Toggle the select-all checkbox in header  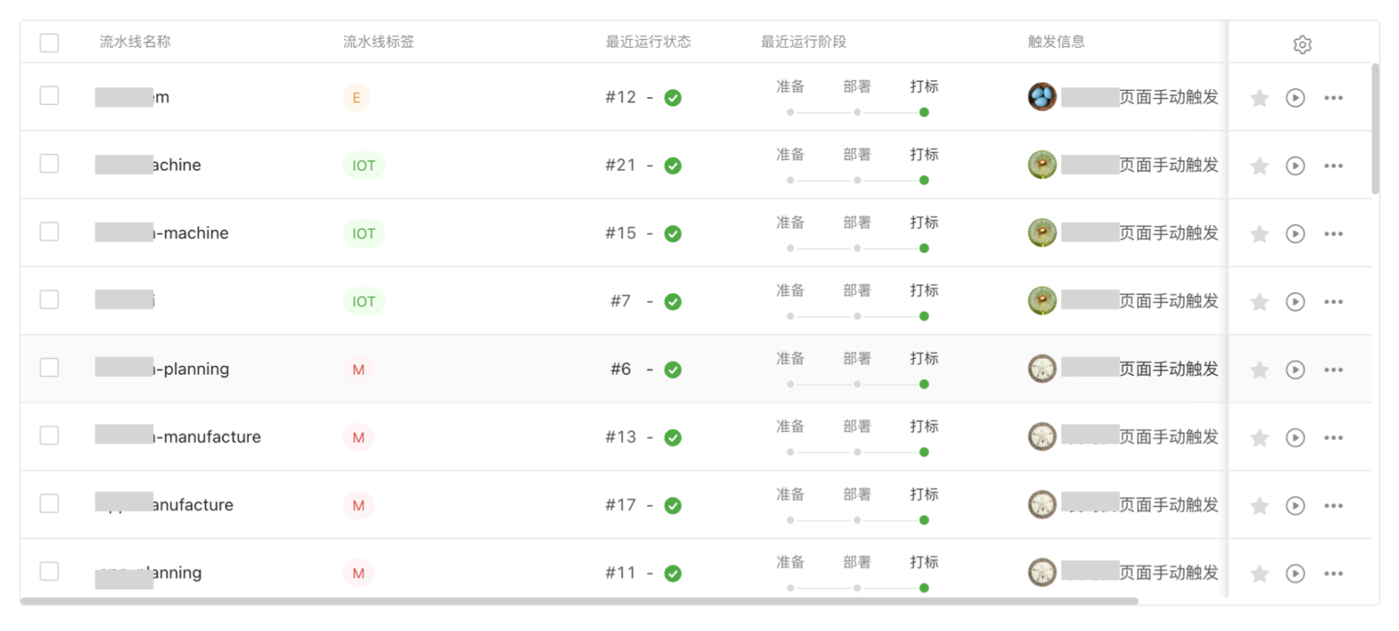49,43
